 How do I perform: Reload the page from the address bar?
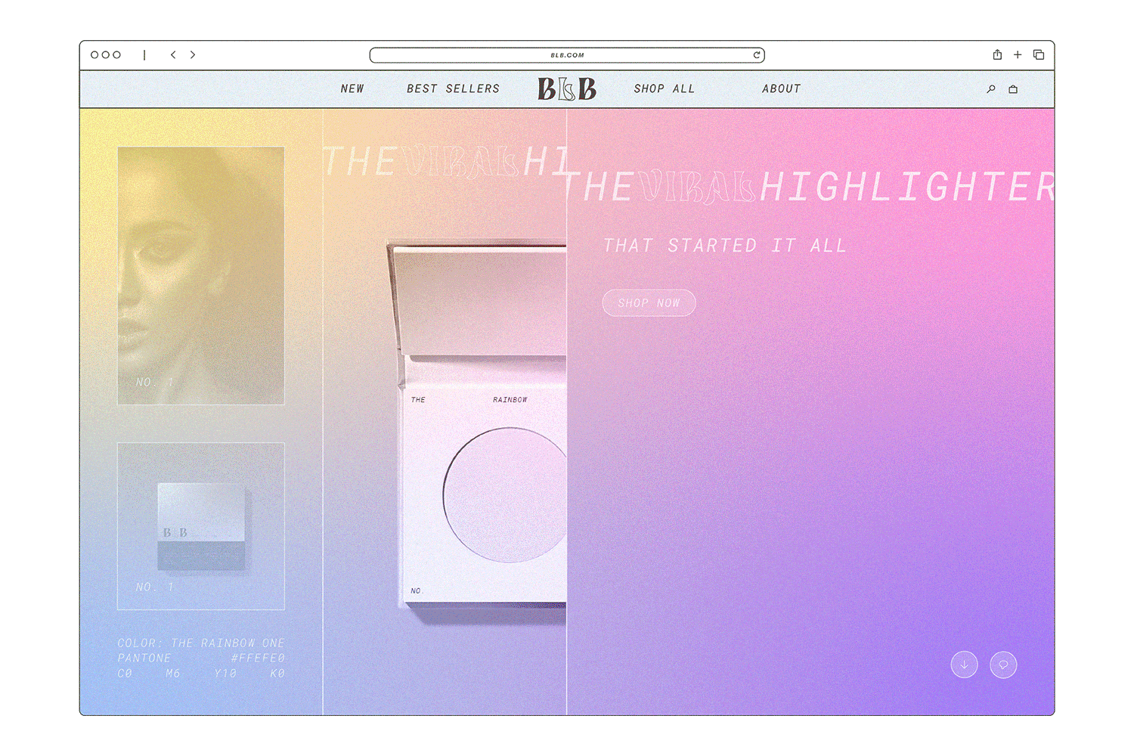756,54
